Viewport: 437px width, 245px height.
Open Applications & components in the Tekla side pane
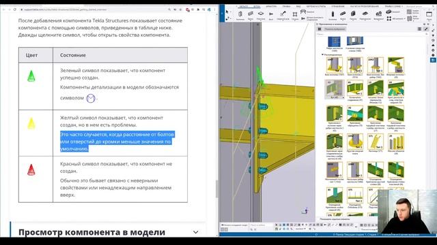point(433,60)
